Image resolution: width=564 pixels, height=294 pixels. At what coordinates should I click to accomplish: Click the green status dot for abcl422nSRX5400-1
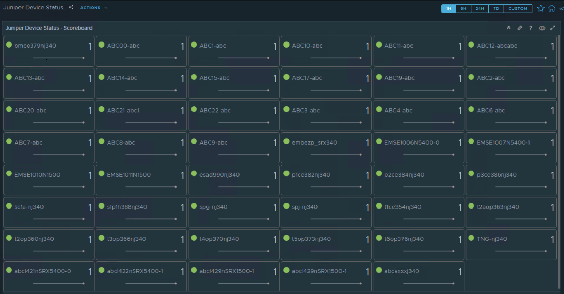[102, 270]
